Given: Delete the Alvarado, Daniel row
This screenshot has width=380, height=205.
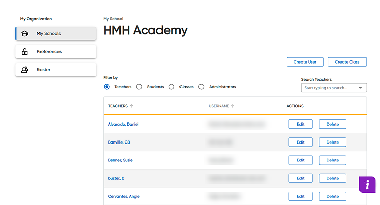Looking at the screenshot, I should click(x=332, y=124).
